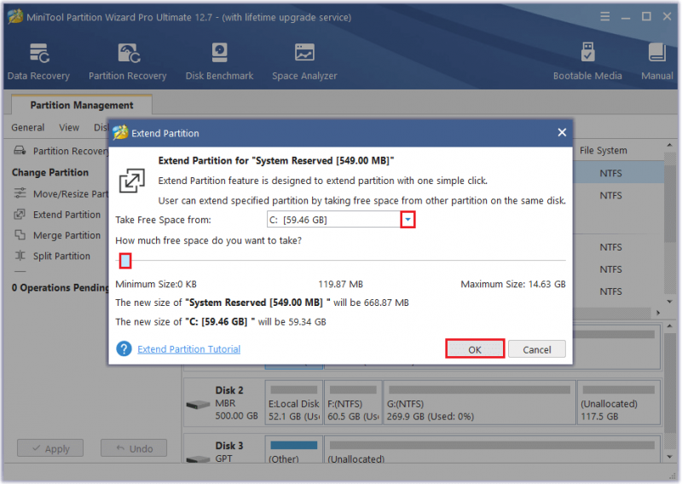
Task: Open the Extend Partition Tutorial link
Action: point(188,349)
